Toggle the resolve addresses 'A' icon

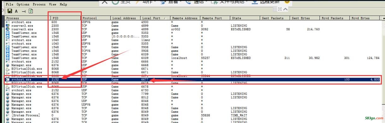16,11
